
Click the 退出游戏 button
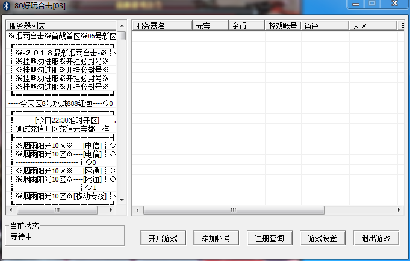(376, 238)
